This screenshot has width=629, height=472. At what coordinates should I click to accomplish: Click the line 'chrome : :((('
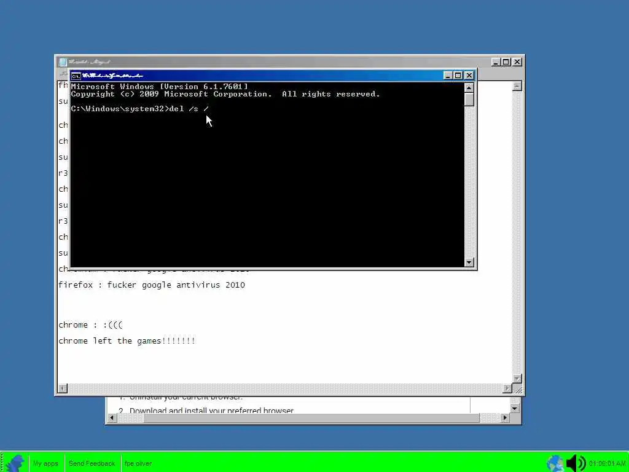(x=91, y=324)
